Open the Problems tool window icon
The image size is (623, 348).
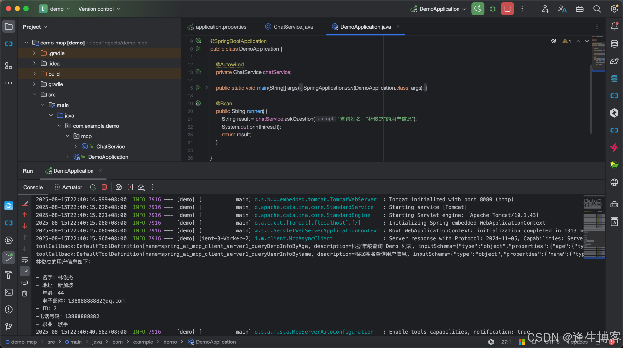click(9, 309)
